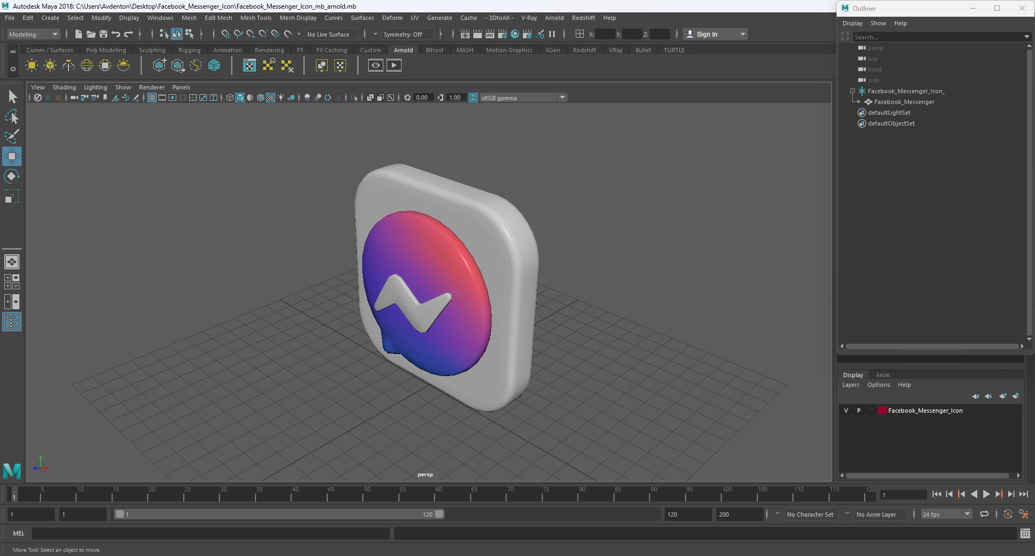
Task: Toggle timeline loop playback button
Action: point(984,514)
